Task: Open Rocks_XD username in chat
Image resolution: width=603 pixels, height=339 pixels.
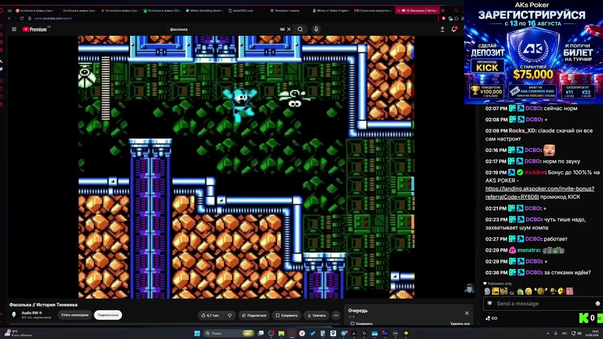Action: (522, 131)
